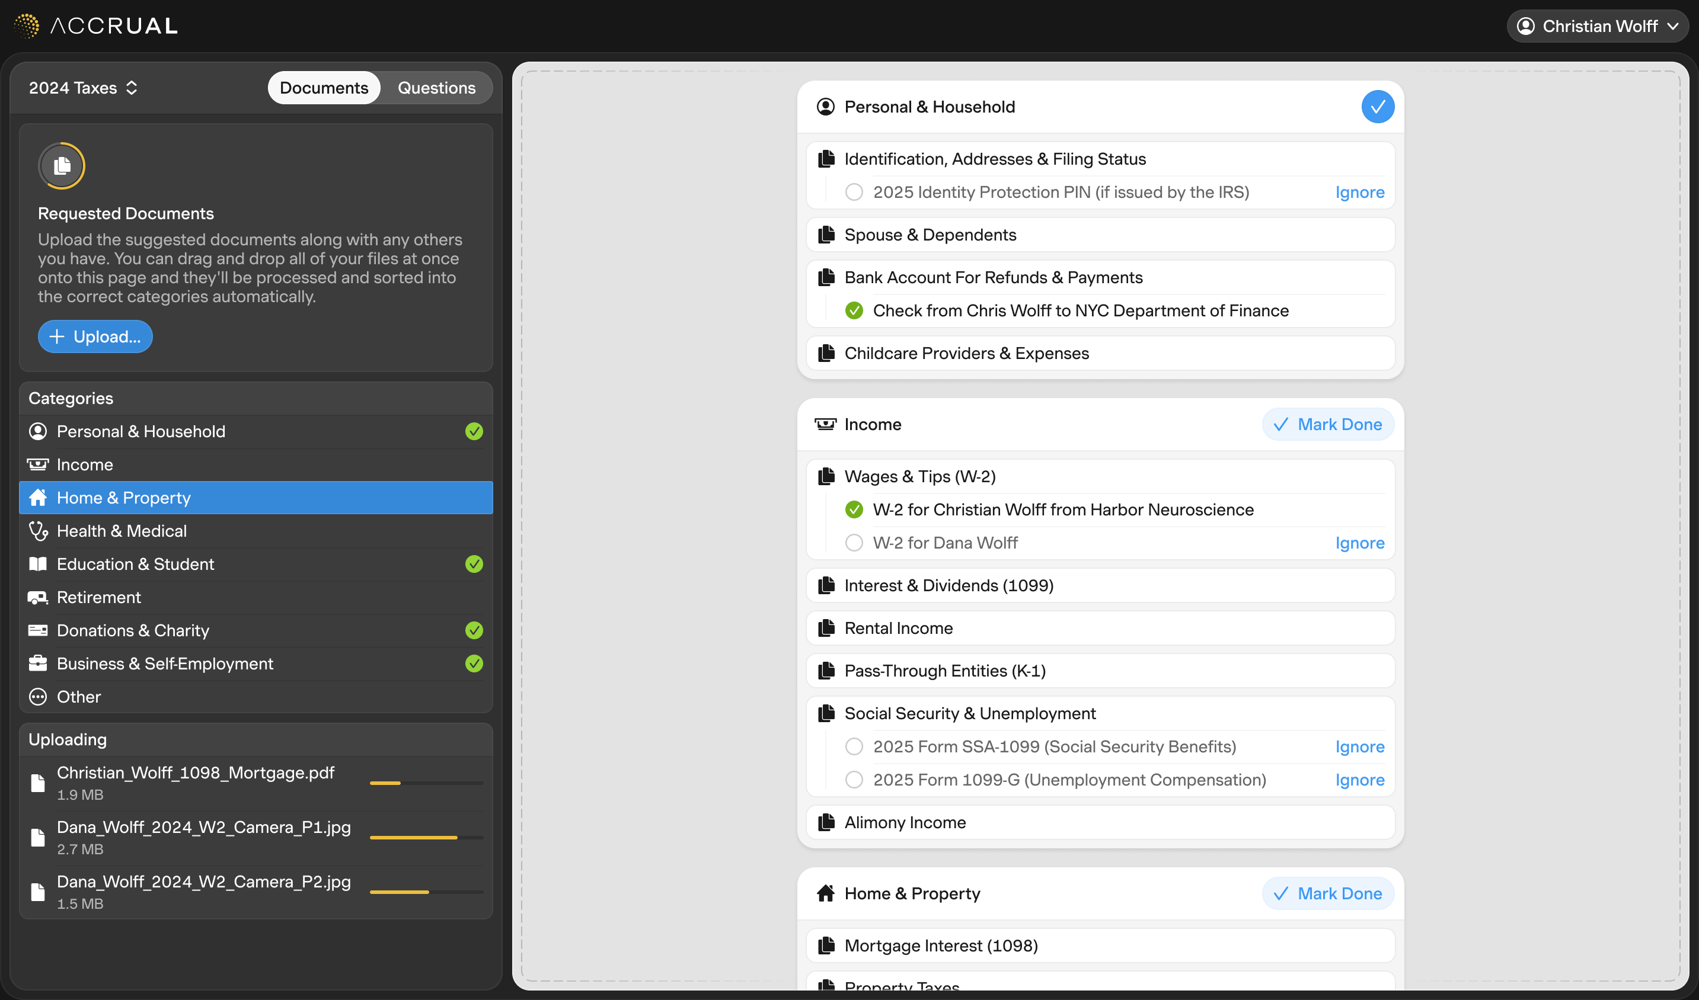
Task: Open the 2024 Taxes year selector
Action: point(83,88)
